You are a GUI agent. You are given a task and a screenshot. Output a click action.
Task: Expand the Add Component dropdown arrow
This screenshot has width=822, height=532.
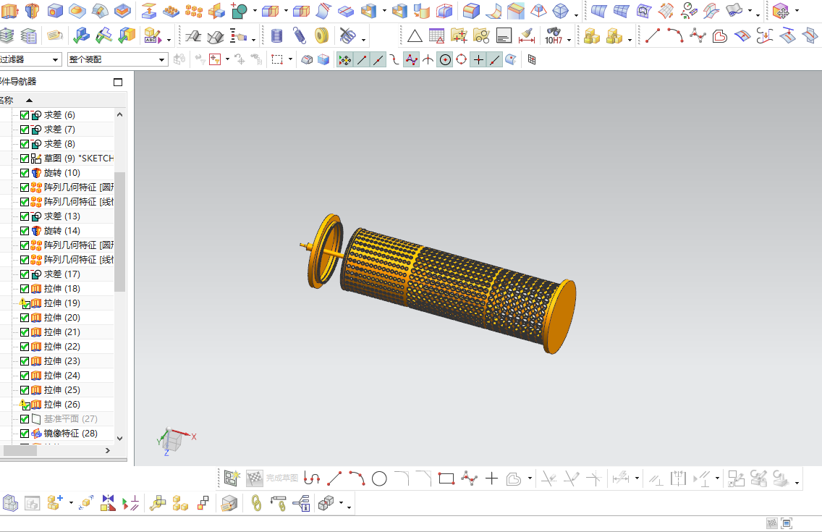coord(71,503)
